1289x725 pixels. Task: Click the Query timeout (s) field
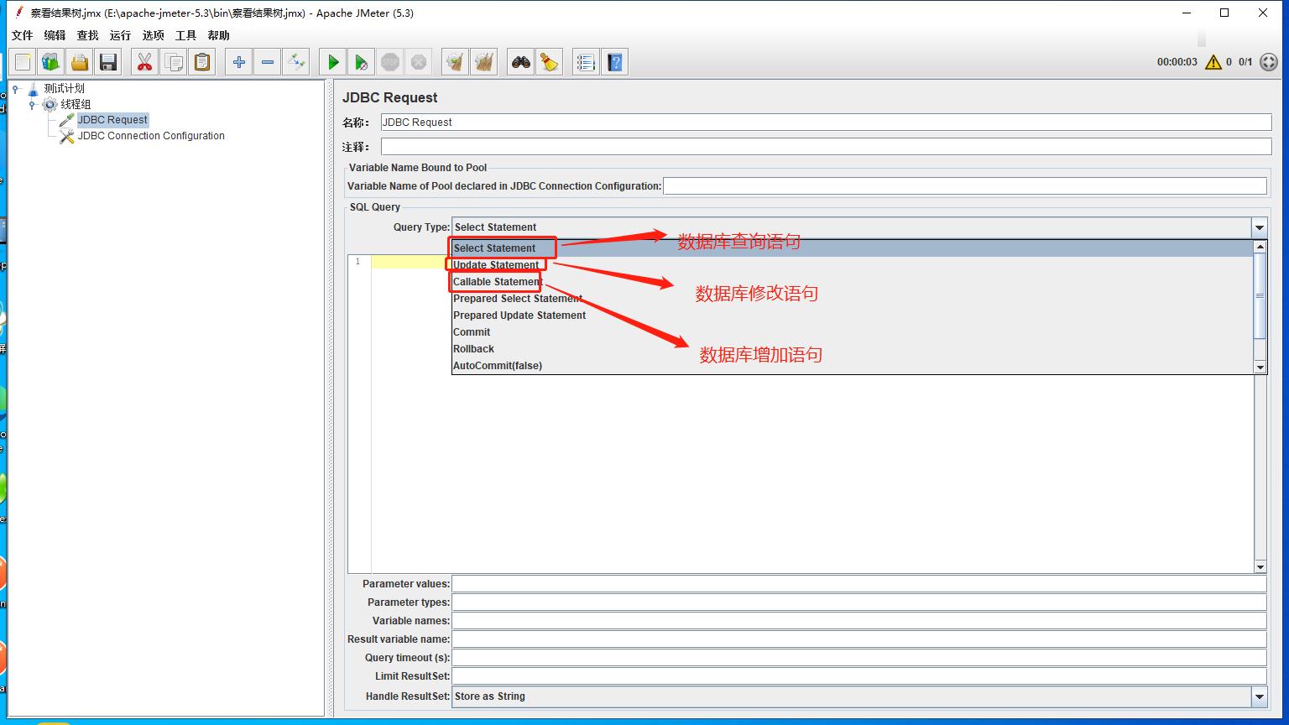click(x=858, y=658)
